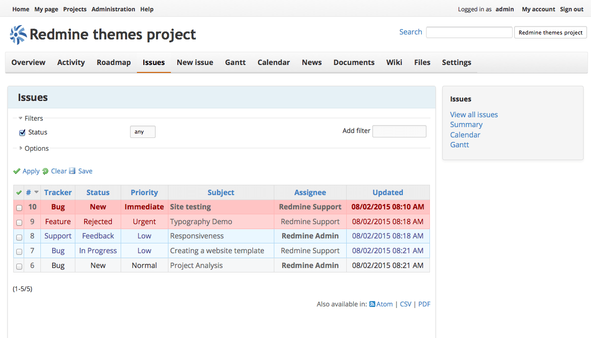Tick the checkbox for issue 6 Project Analysis
This screenshot has width=591, height=338.
coord(19,266)
